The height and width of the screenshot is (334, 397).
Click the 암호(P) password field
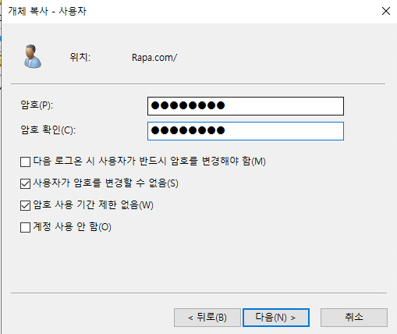246,106
